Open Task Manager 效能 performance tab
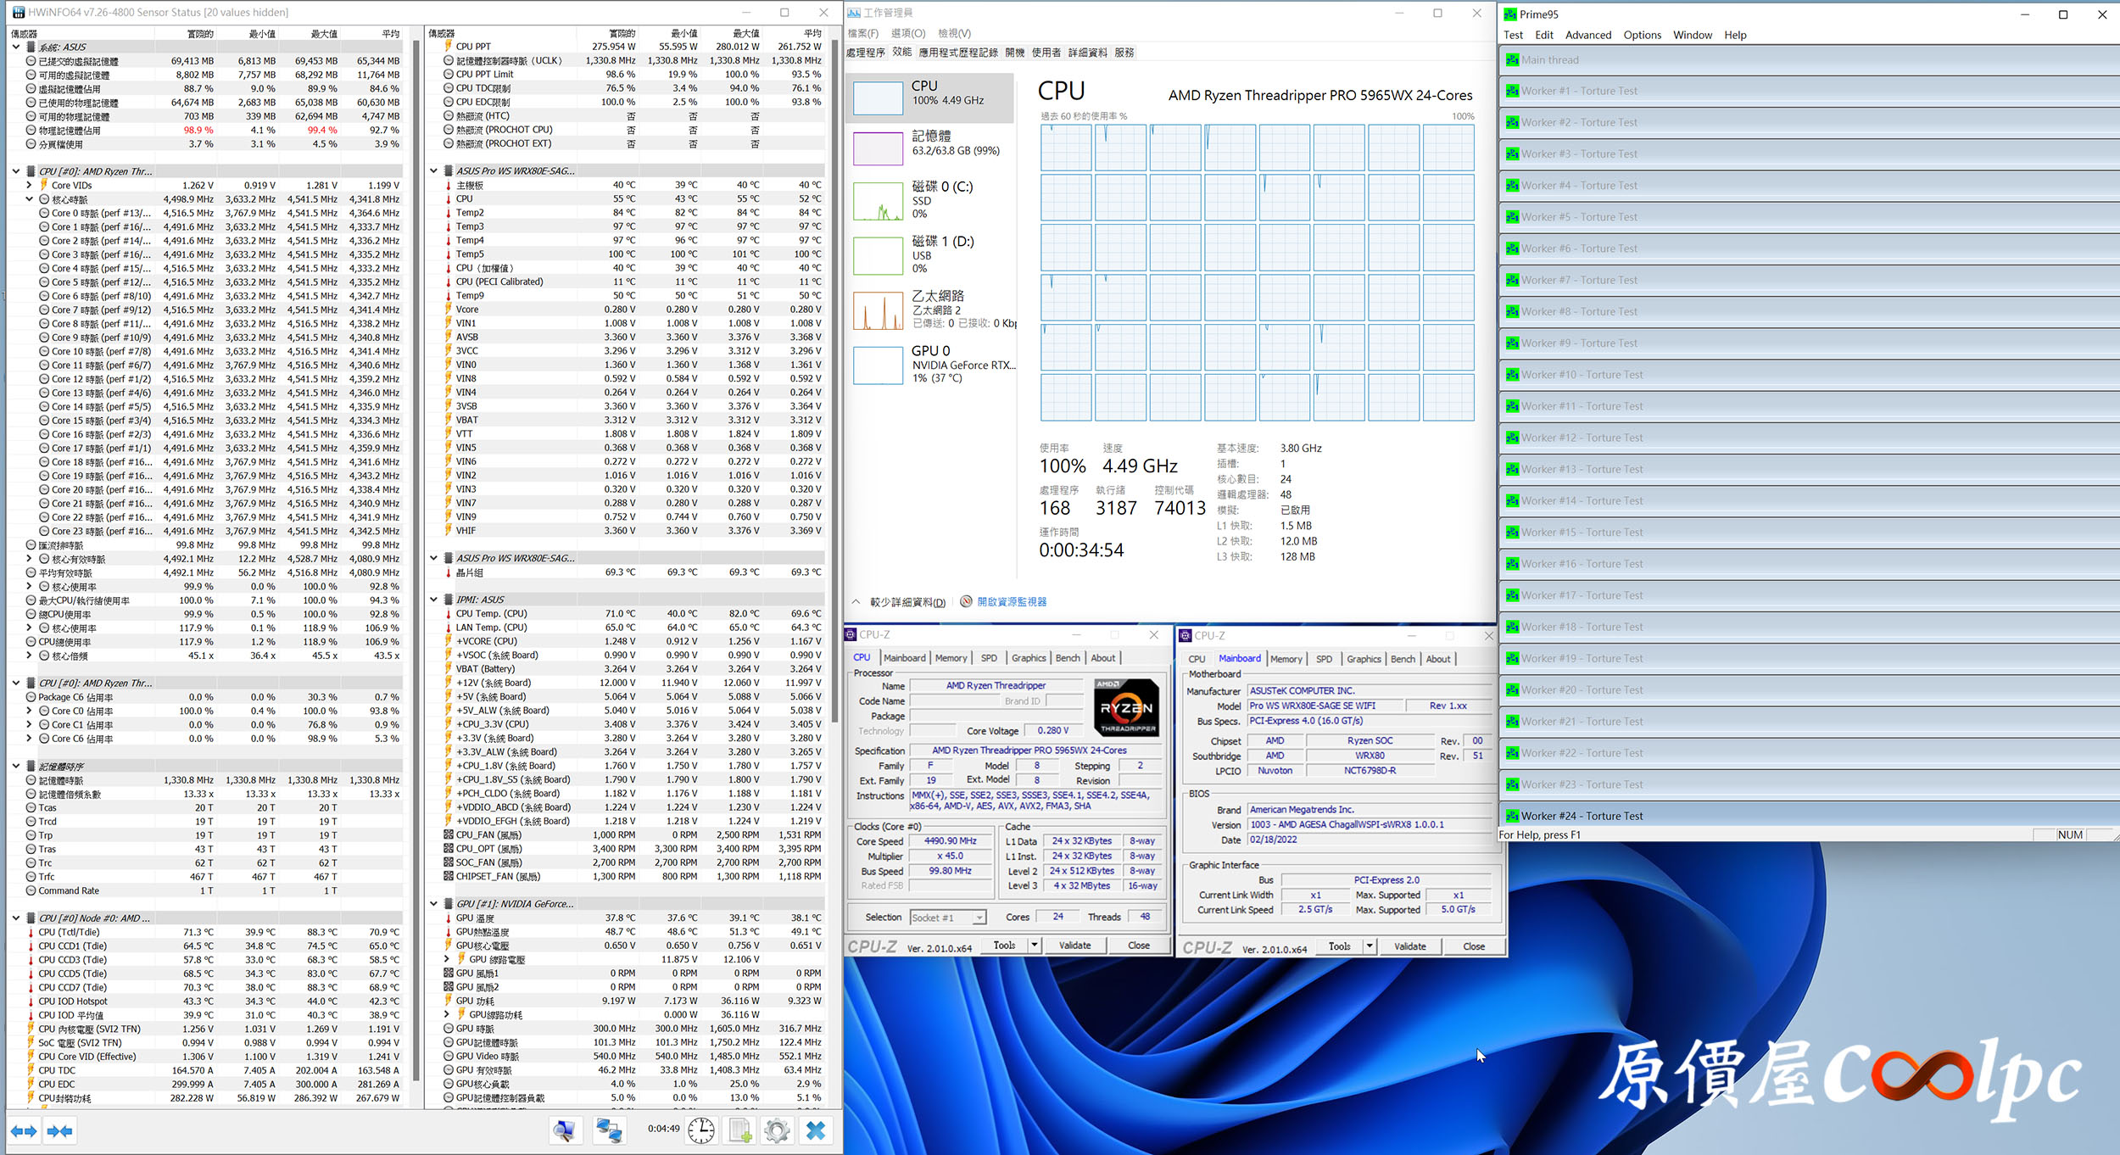This screenshot has height=1155, width=2120. point(902,52)
